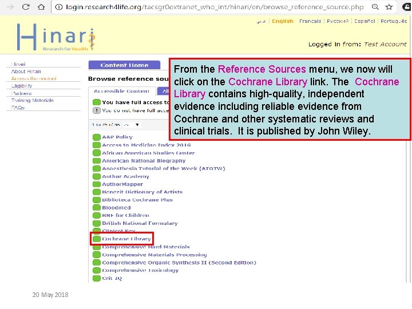Open Anaesthesia Tutorial of the Week link
This screenshot has height=309, width=412.
coord(164,168)
